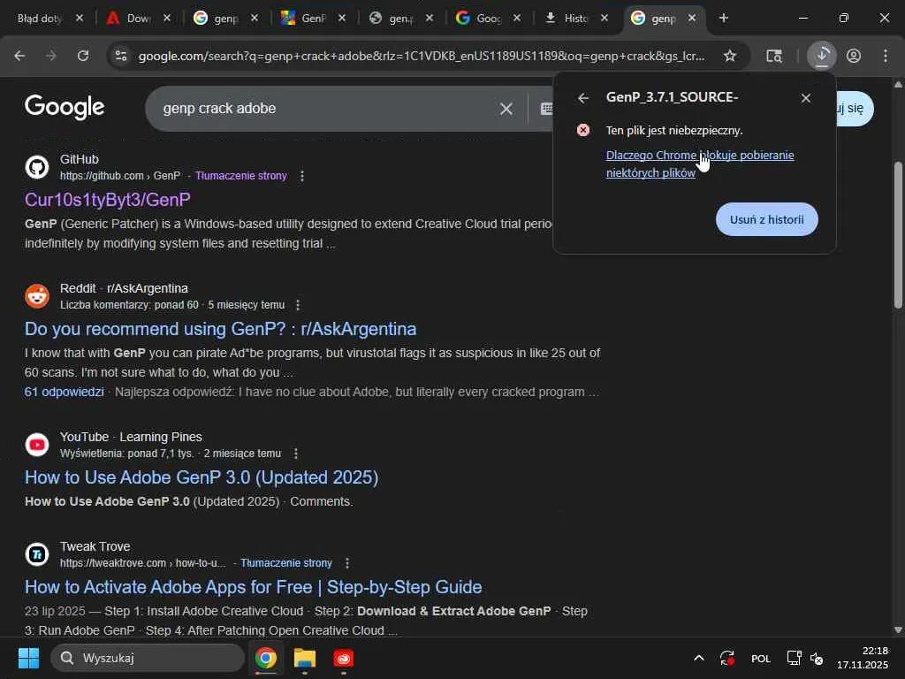The width and height of the screenshot is (905, 679).
Task: Open Google Lens search icon in toolbar
Action: pos(774,56)
